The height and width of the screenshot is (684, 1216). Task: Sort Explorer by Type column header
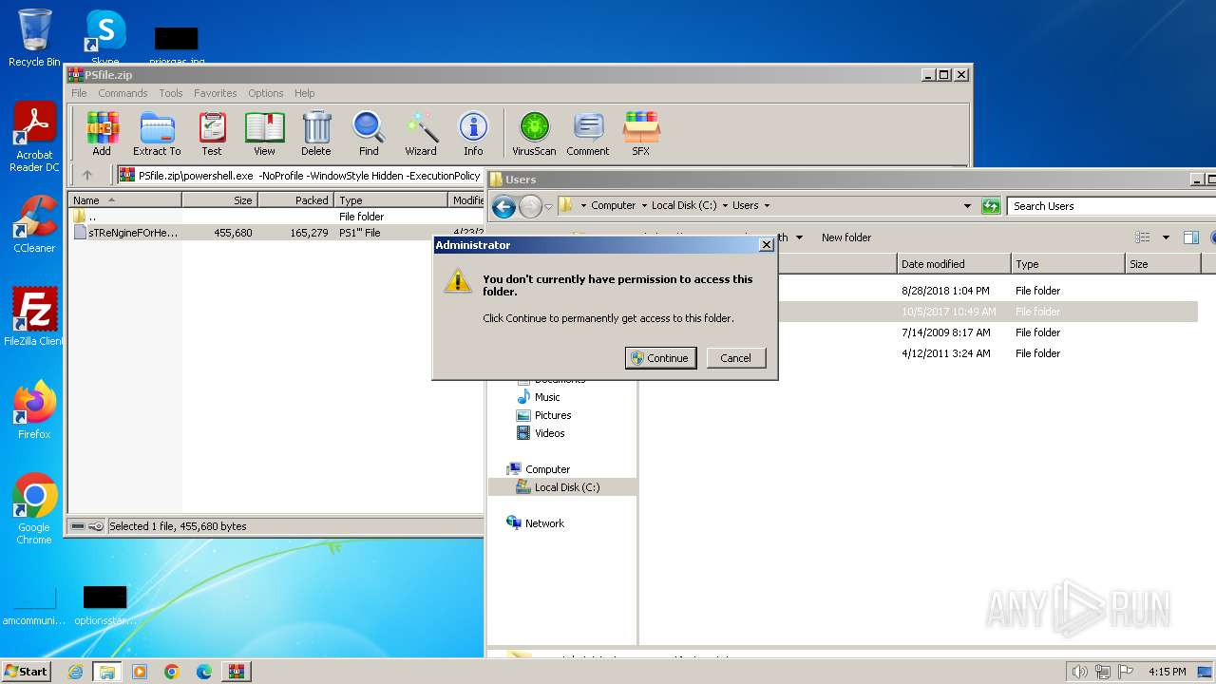tap(1068, 264)
